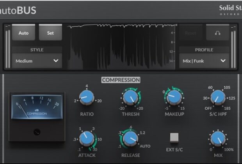Click the ATTACK knob
The width and height of the screenshot is (242, 164).
[87, 138]
